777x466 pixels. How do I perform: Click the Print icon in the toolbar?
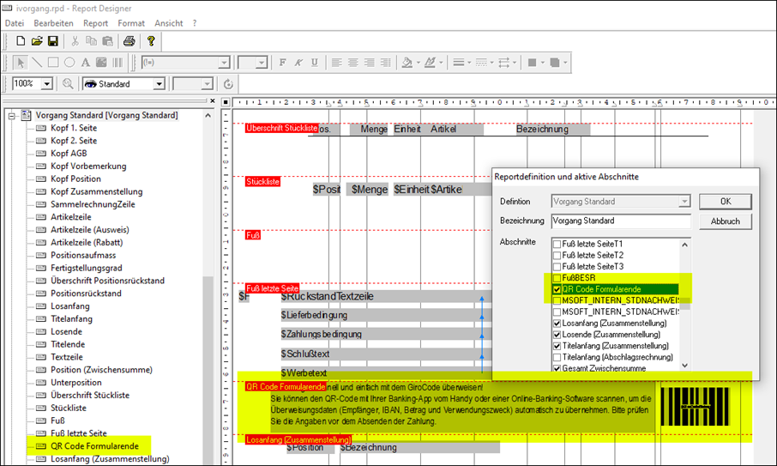[129, 41]
